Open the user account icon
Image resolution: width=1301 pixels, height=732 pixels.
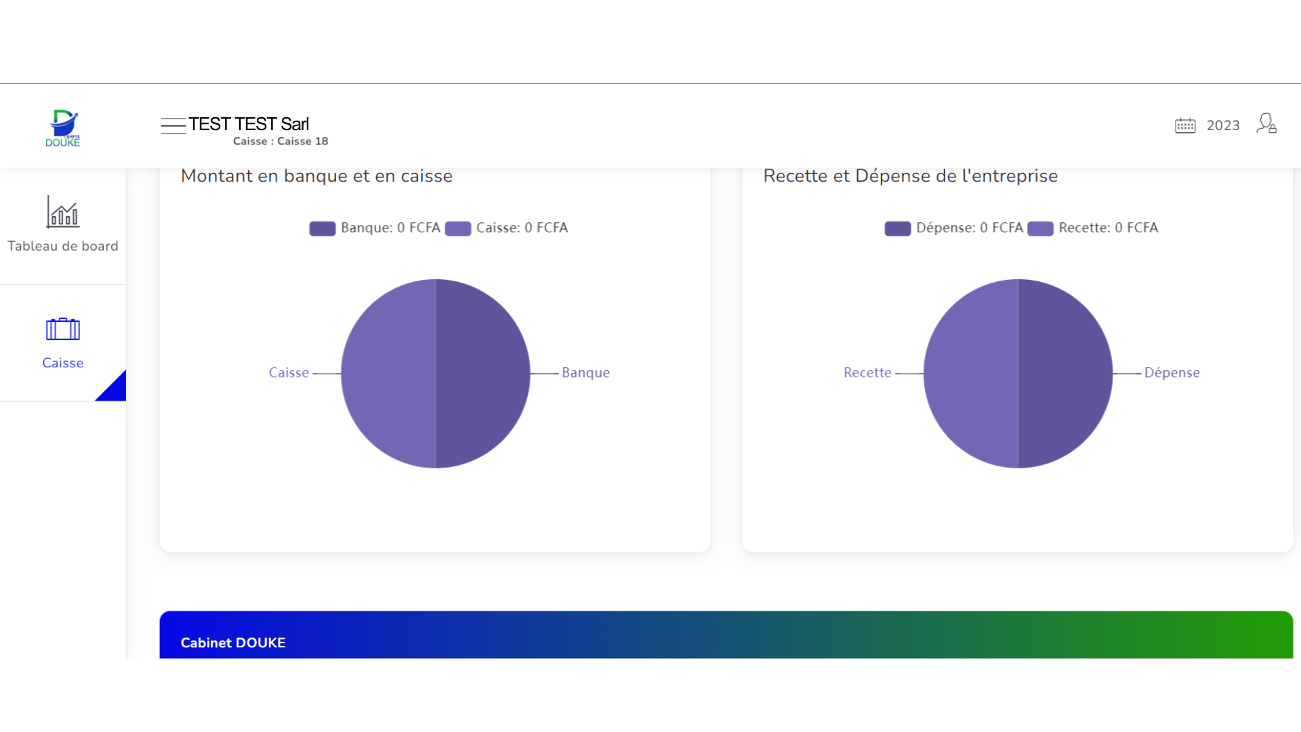pos(1266,123)
